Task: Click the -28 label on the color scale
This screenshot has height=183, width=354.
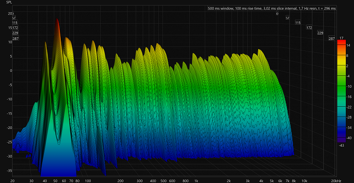Action: 349,117
